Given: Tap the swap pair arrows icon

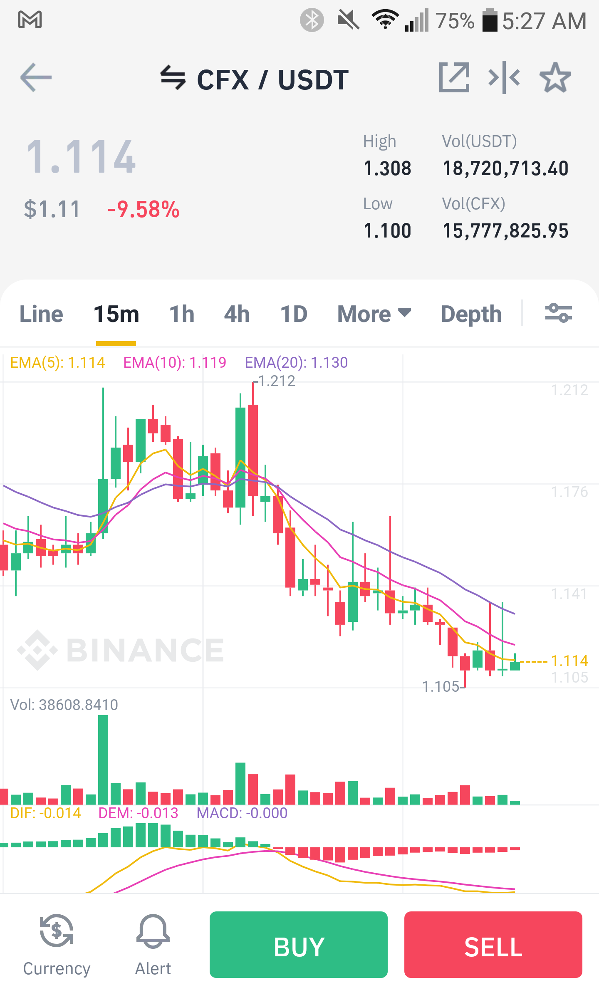Looking at the screenshot, I should coord(173,78).
